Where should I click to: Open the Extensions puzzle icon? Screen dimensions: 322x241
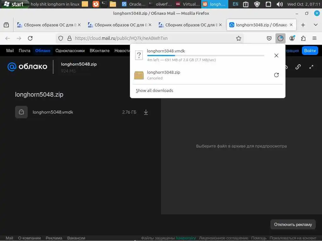click(303, 38)
